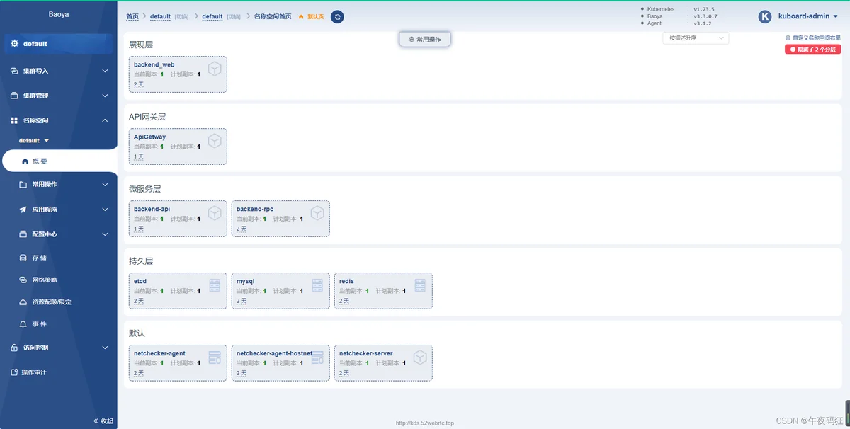Open the 存储 sidebar menu item
This screenshot has height=429, width=850.
pyautogui.click(x=59, y=258)
